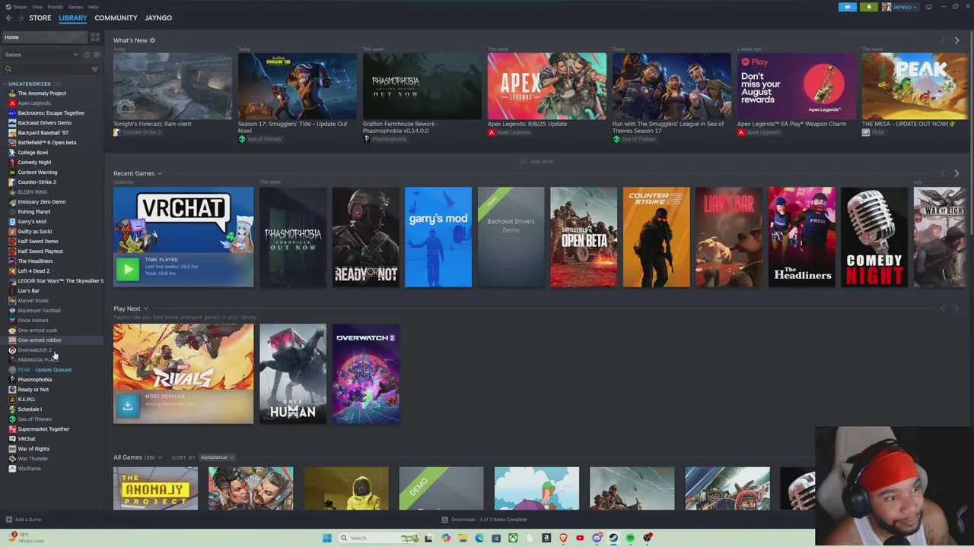The height and width of the screenshot is (547, 974).
Task: Open Play Next shelf dropdown
Action: 145,309
